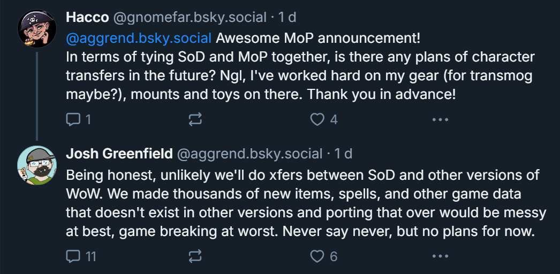The image size is (560, 274).
Task: Open Josh Greenfield's avatar picture
Action: pos(37,165)
